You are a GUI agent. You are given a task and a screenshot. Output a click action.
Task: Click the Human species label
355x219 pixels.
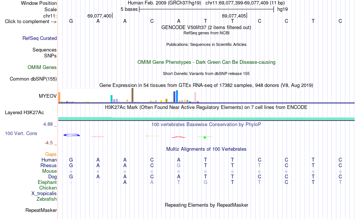click(x=49, y=160)
